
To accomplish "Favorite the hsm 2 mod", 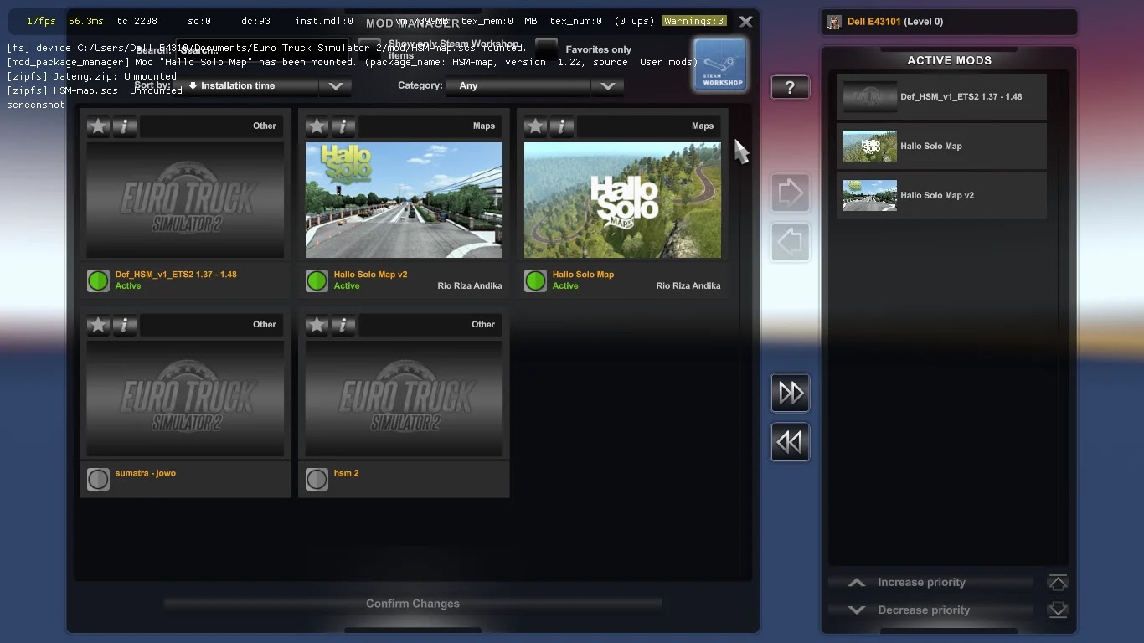I will tap(317, 325).
